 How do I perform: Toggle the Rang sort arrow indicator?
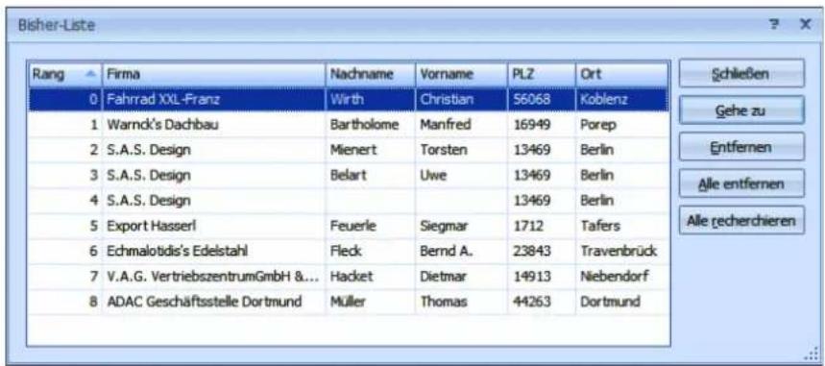[x=90, y=75]
